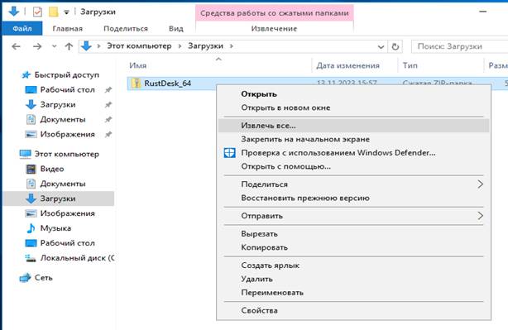508x330 pixels.
Task: Click the pin icon next to pinned Документы
Action: (108, 120)
